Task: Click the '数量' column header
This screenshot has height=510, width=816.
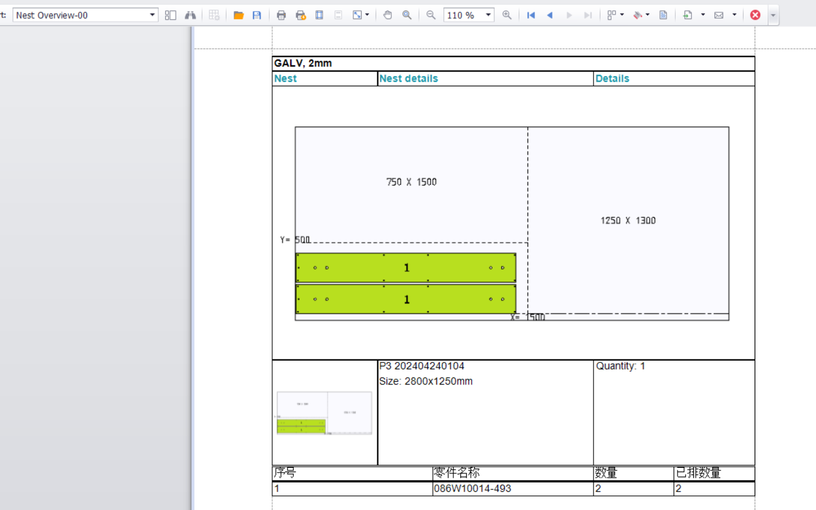Action: pos(606,473)
